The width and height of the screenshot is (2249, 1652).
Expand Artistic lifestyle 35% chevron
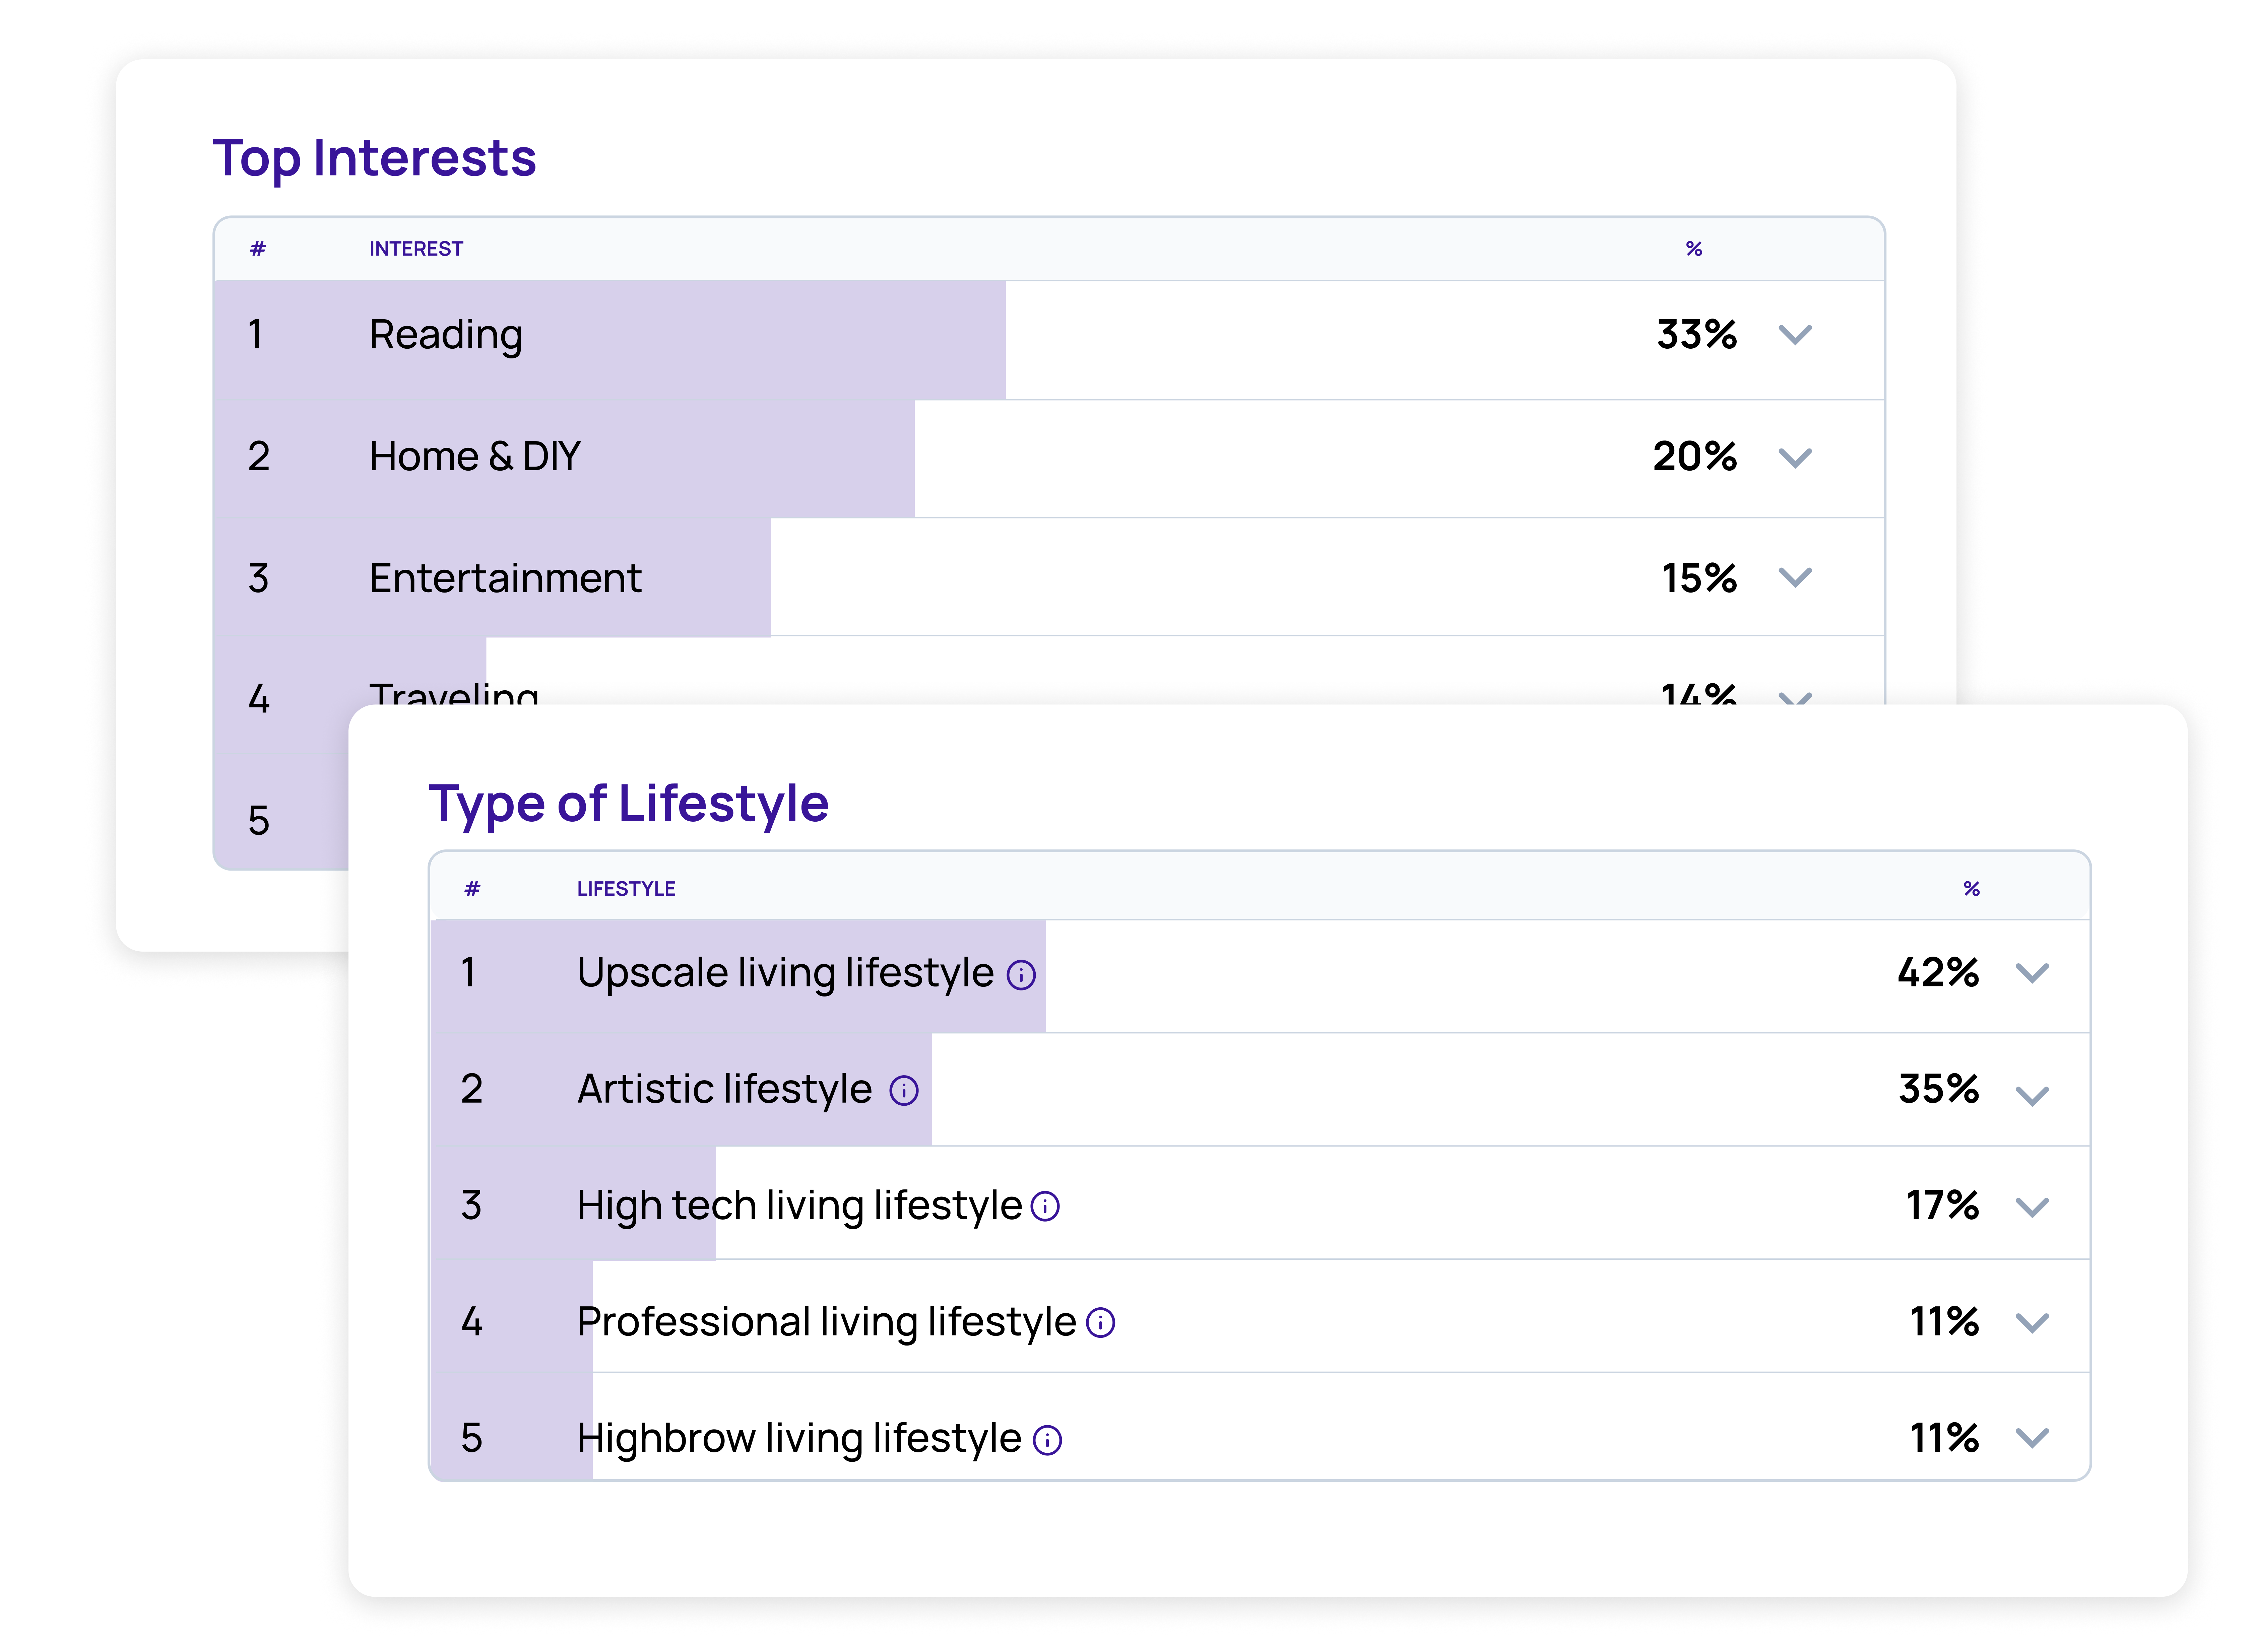point(2032,1096)
